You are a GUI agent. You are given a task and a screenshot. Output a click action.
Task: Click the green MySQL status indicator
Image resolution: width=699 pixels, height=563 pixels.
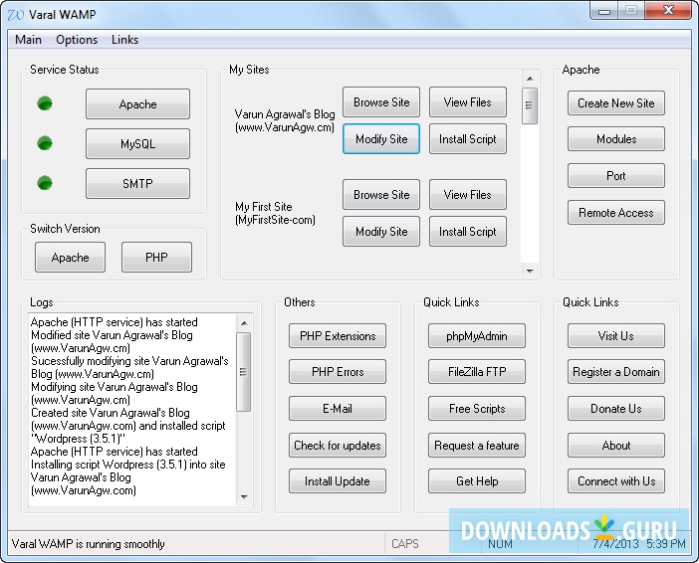(x=45, y=143)
